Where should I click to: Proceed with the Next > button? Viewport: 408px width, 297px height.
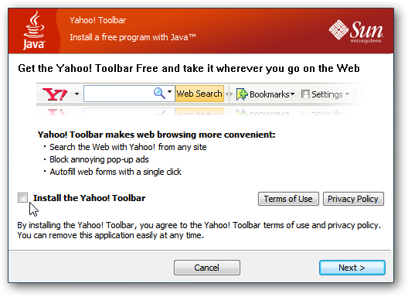[352, 268]
